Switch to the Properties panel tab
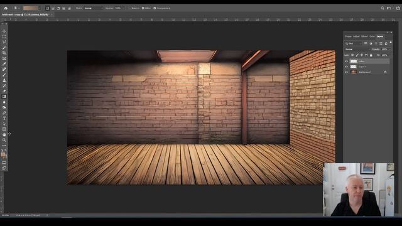Image resolution: width=402 pixels, height=226 pixels. (348, 36)
